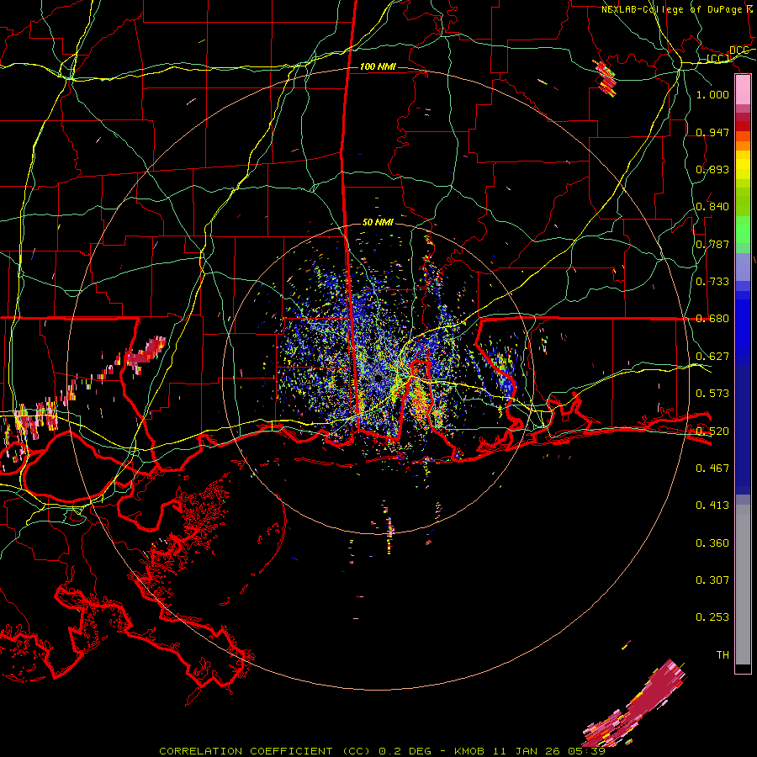757x757 pixels.
Task: Click the 0.467 scale value
Action: (x=712, y=468)
